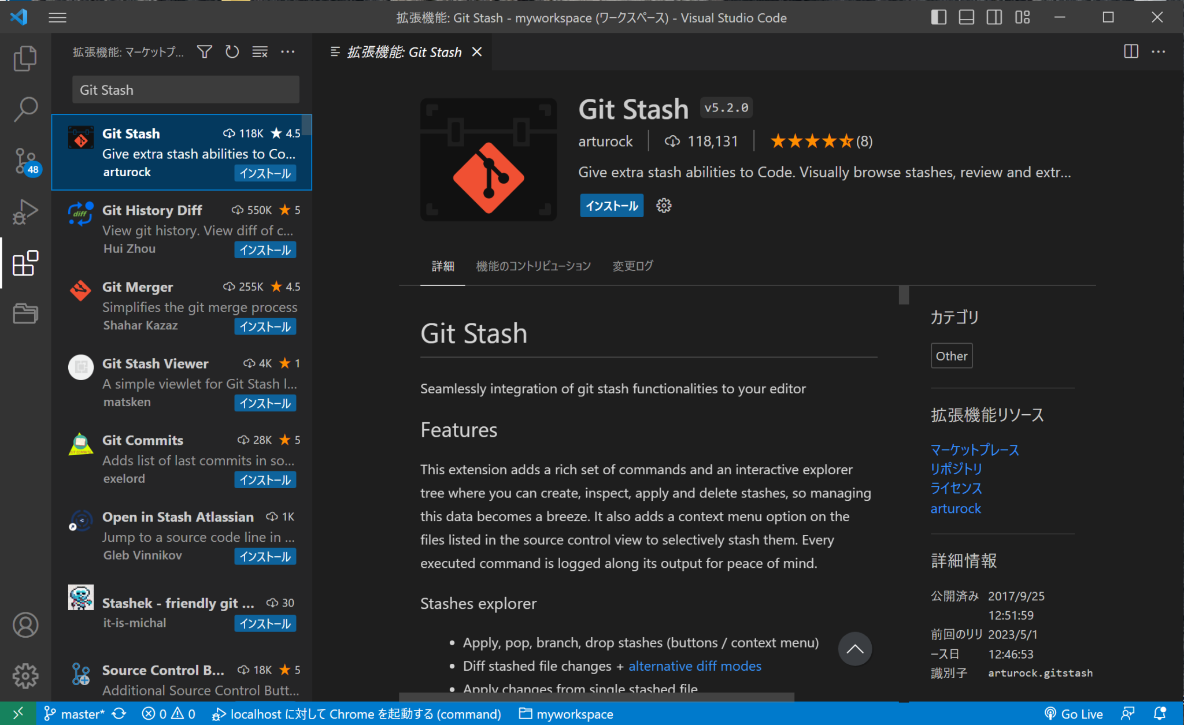1184x725 pixels.
Task: Click the Go Live server icon
Action: pos(1074,713)
